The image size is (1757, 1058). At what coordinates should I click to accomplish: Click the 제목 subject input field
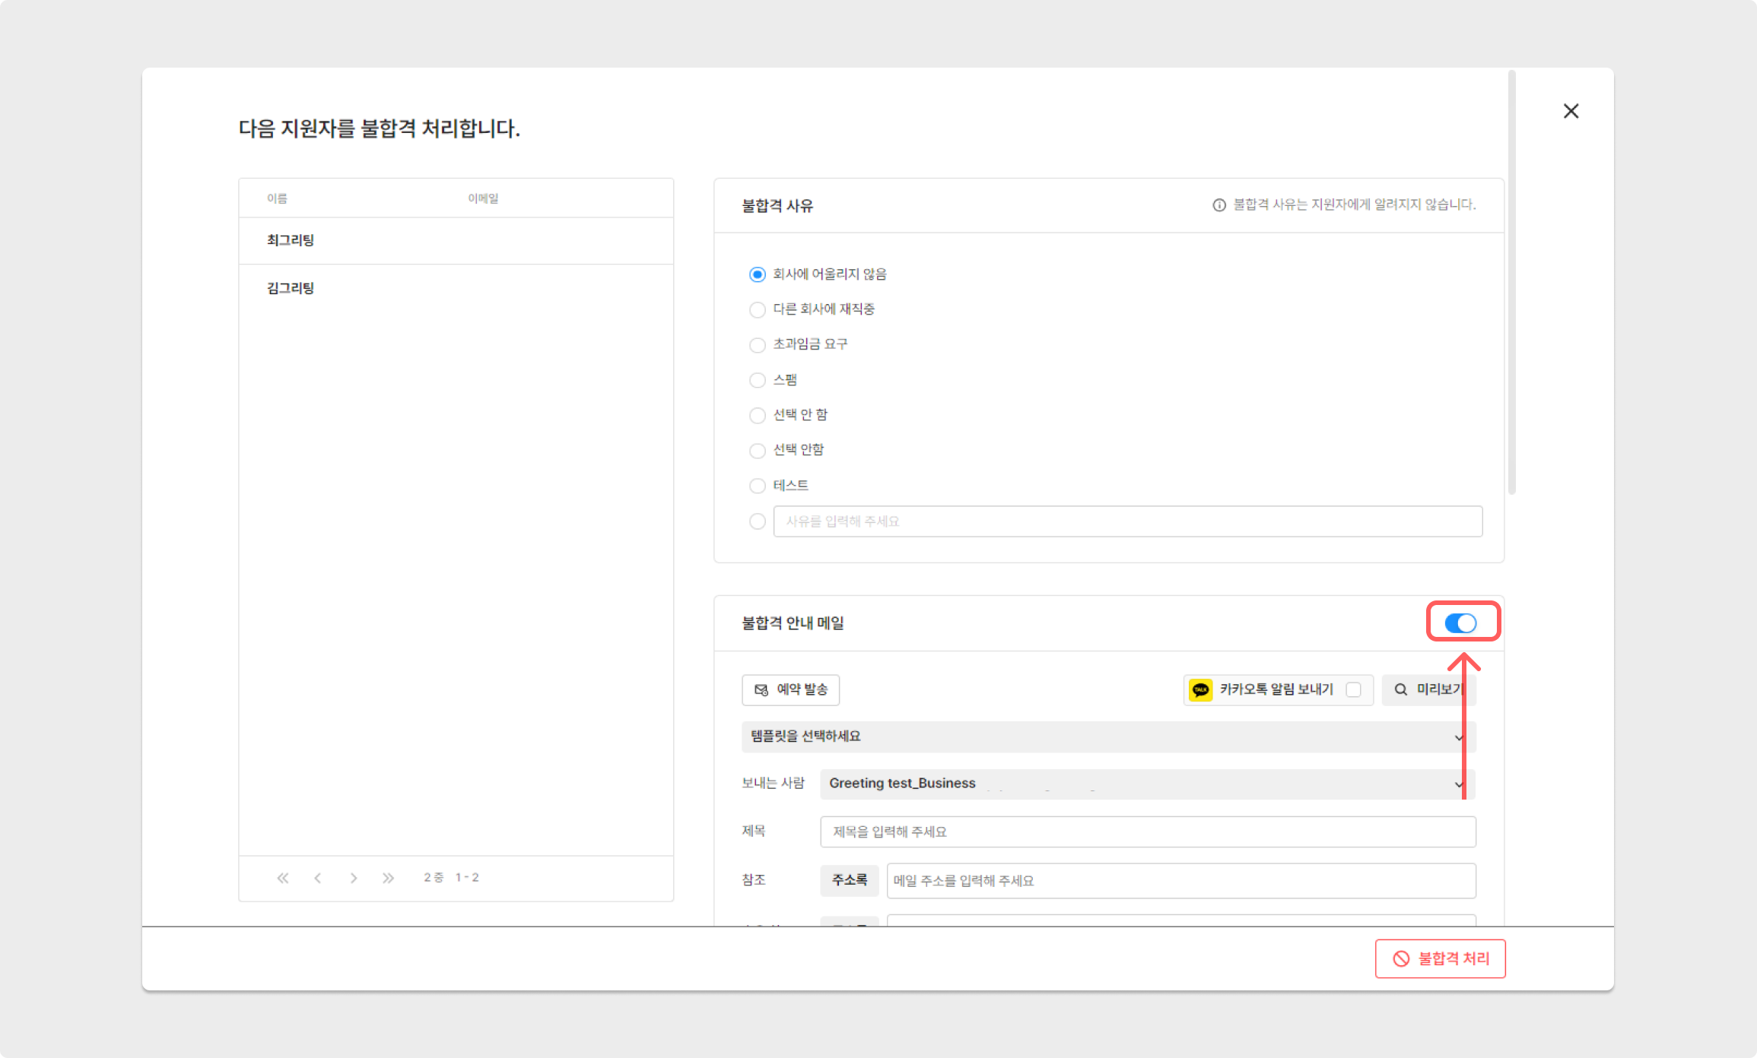click(1147, 832)
